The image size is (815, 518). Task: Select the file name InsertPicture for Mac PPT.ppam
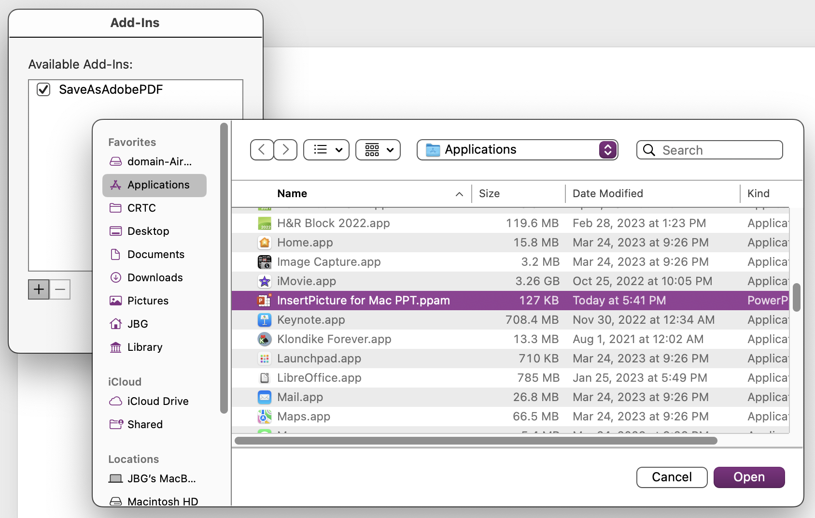click(x=364, y=301)
